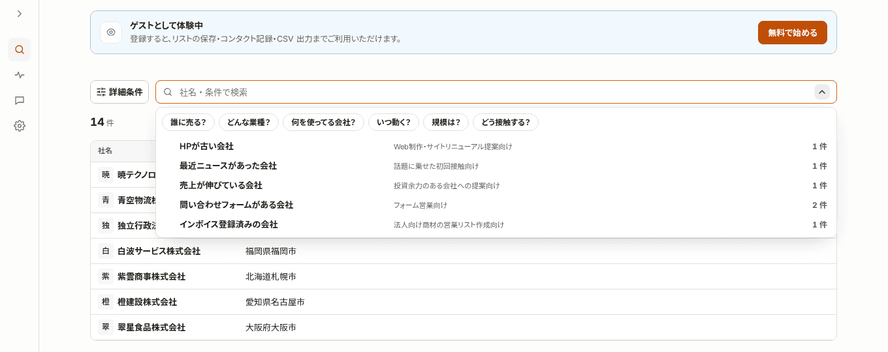Click the 社名 column header
The height and width of the screenshot is (352, 888).
click(105, 151)
